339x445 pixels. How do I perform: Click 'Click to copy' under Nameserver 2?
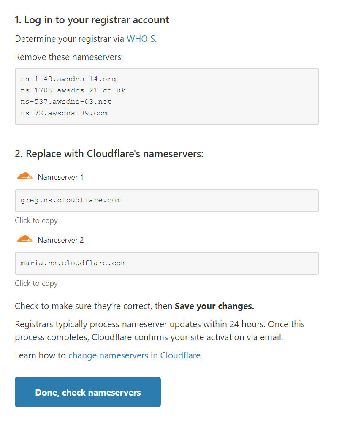click(36, 284)
